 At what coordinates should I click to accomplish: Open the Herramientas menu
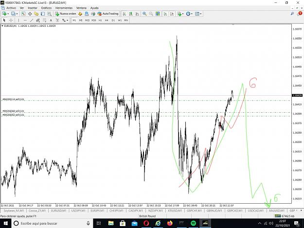[64, 8]
